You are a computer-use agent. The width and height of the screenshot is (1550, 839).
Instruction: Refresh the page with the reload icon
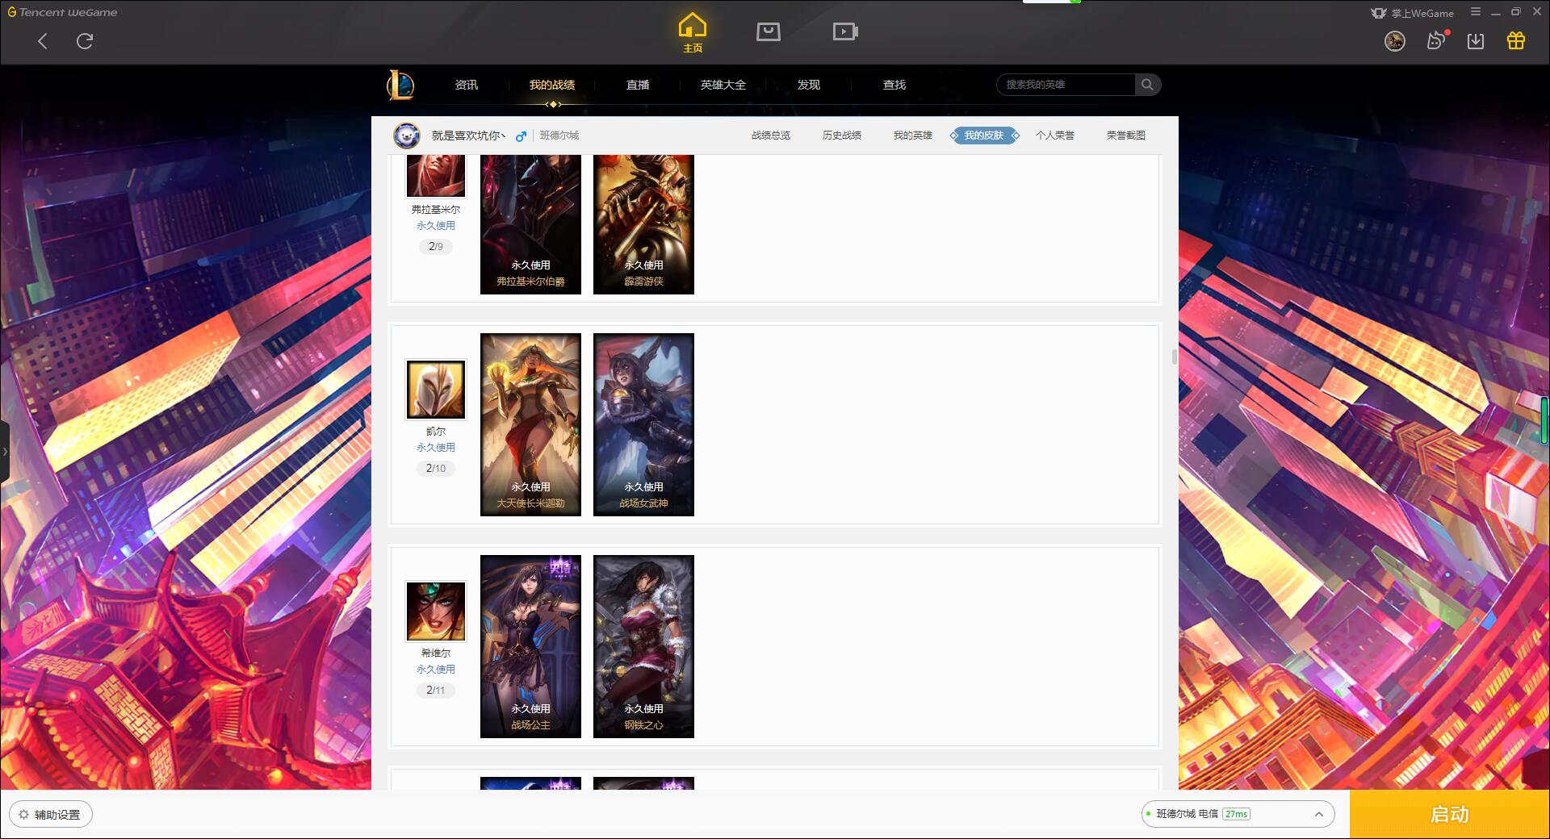click(x=85, y=41)
